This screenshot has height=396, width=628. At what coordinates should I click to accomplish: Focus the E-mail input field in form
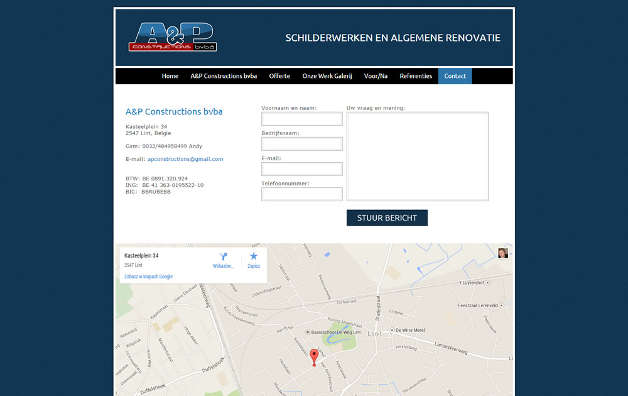click(x=302, y=169)
